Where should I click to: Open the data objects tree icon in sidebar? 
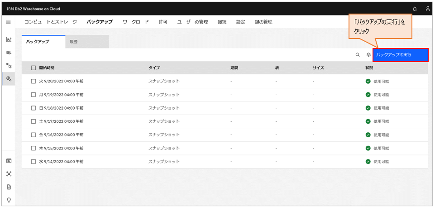[9, 66]
